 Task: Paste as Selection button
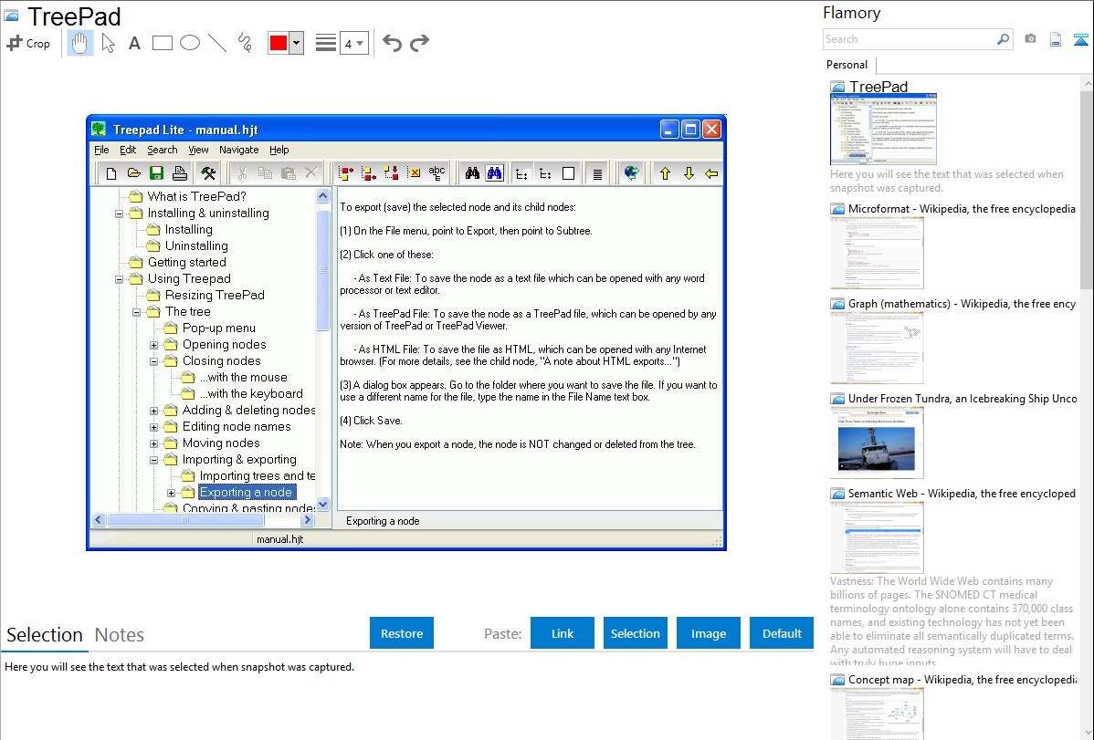[635, 633]
